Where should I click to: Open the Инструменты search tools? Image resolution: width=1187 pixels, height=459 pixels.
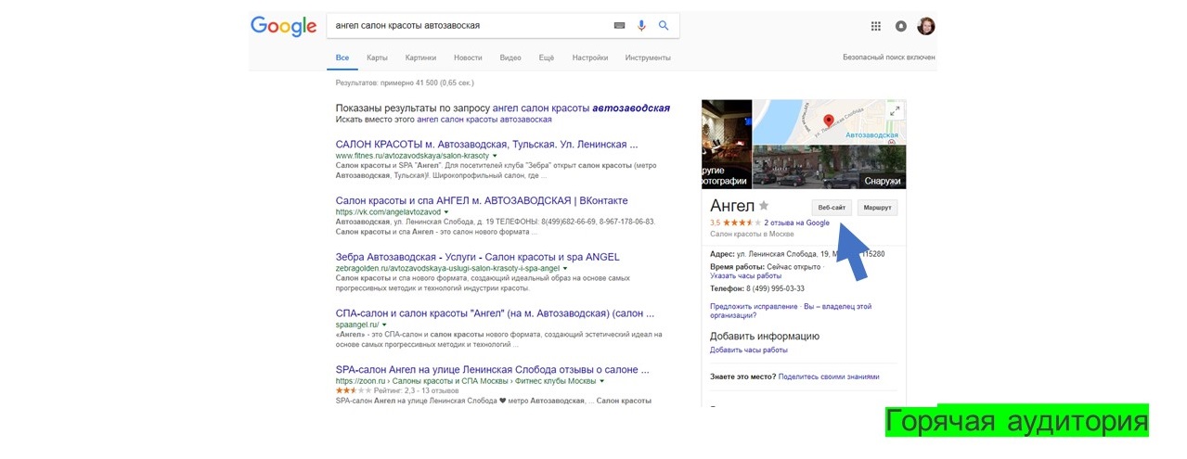[x=647, y=57]
